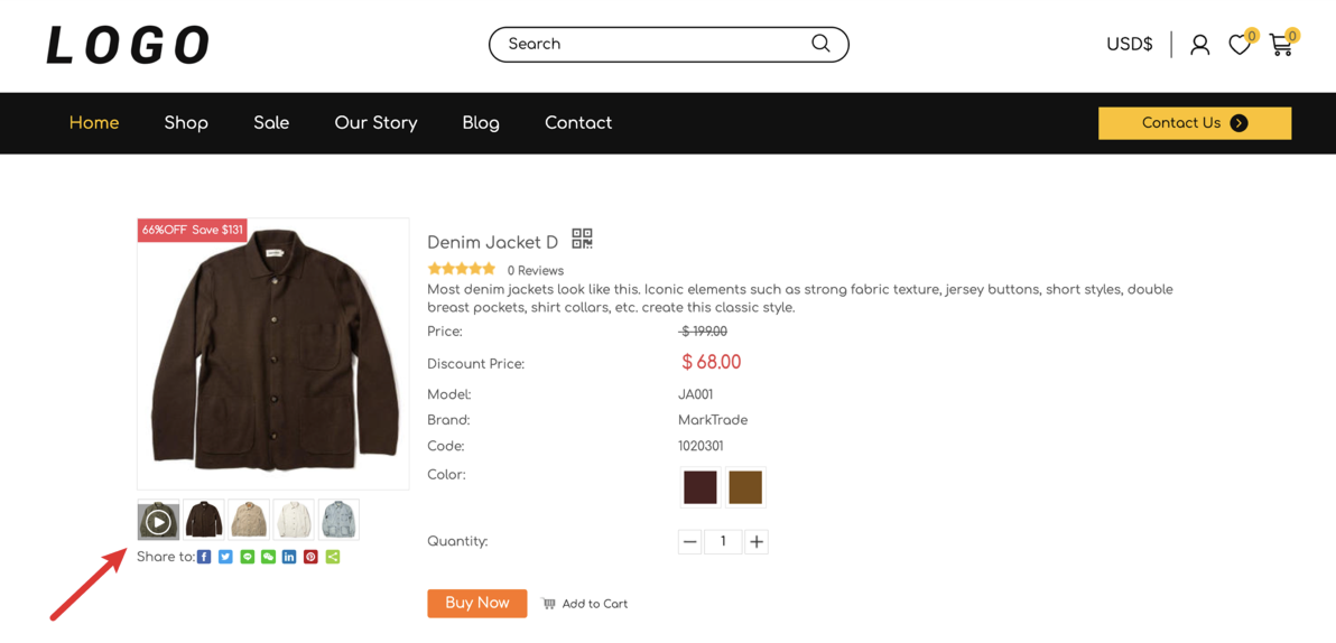Image resolution: width=1336 pixels, height=643 pixels.
Task: Open the Sale menu item
Action: click(271, 123)
